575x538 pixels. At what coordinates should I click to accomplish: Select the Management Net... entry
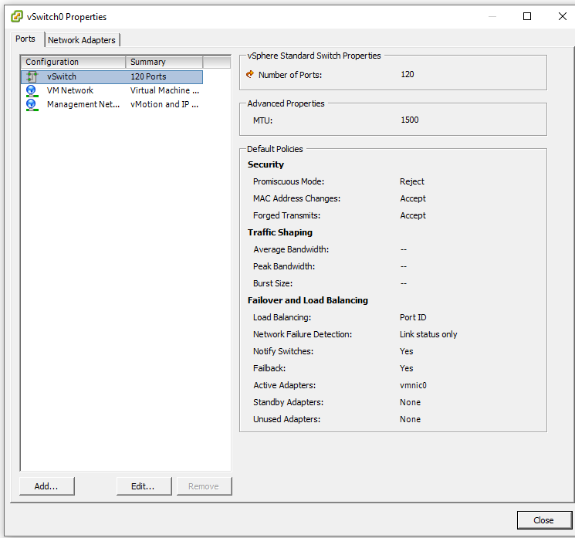pos(83,104)
